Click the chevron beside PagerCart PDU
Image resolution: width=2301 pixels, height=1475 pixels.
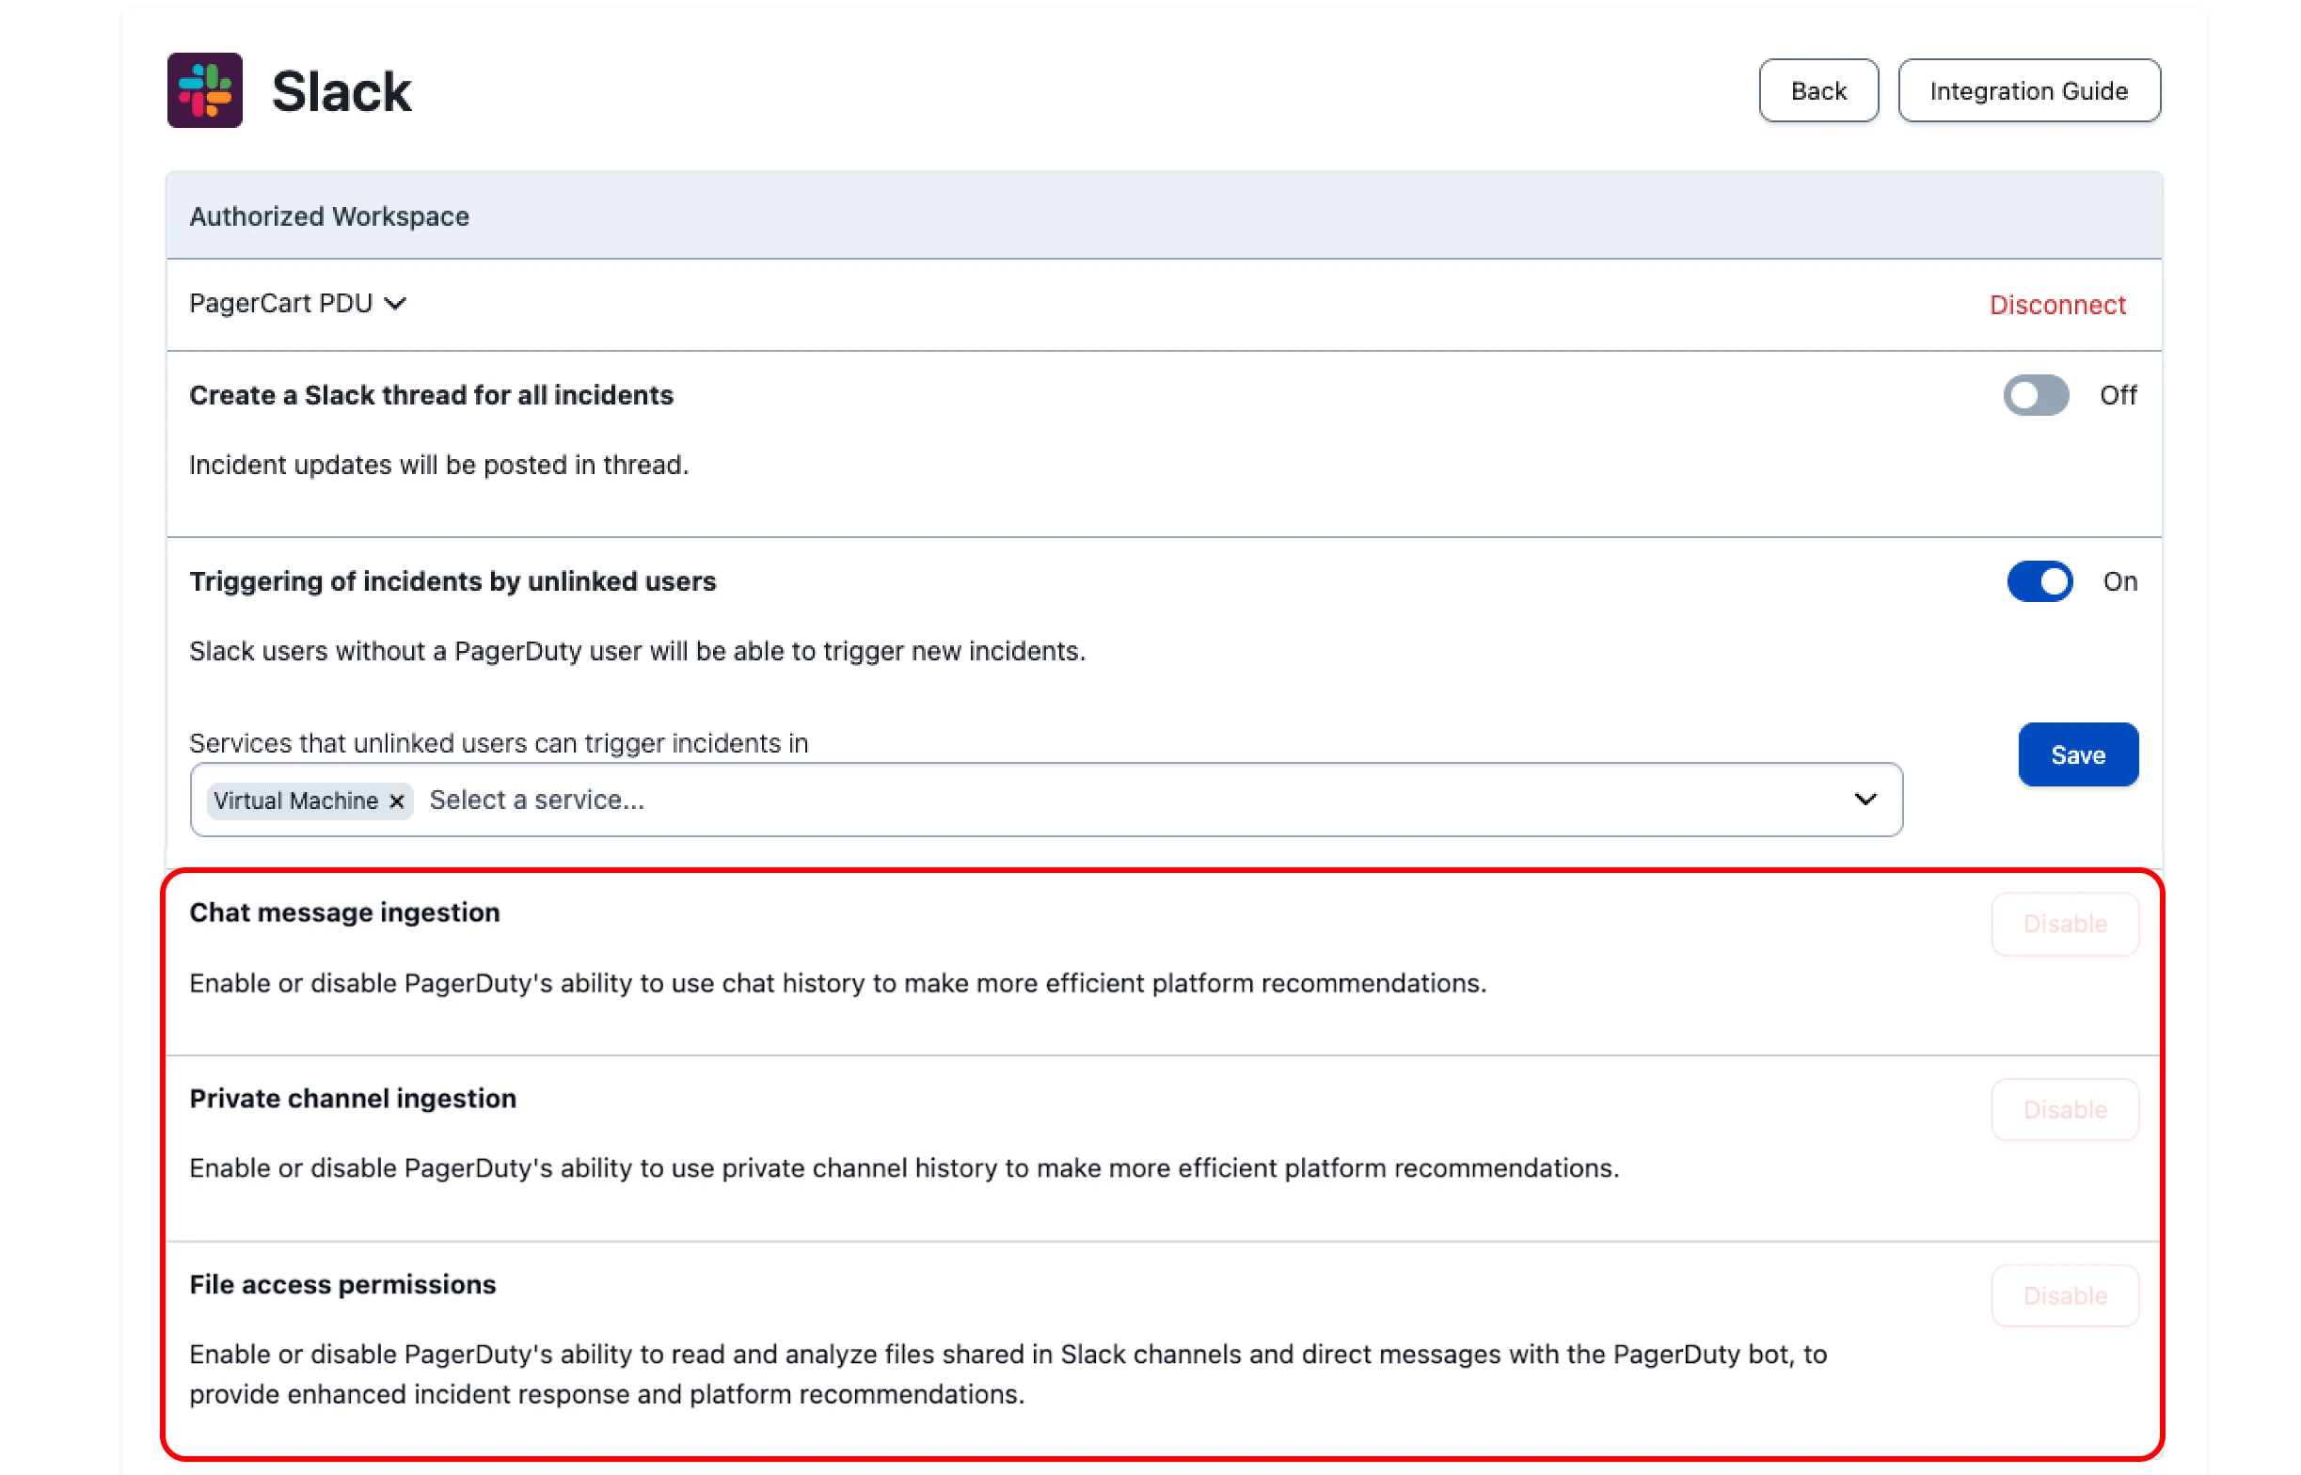(396, 304)
